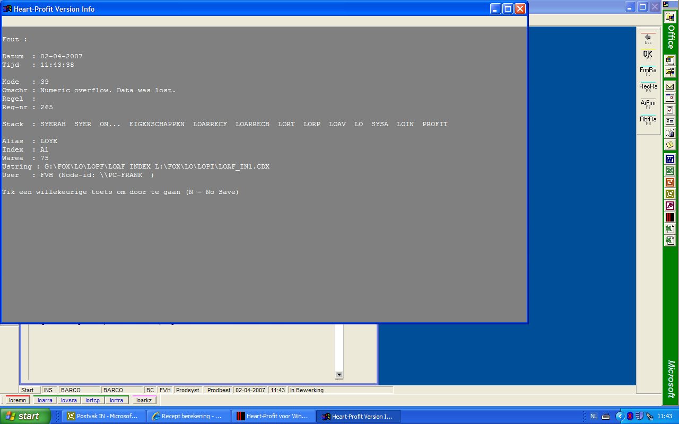Click the RbfRa F8 button
Image resolution: width=679 pixels, height=424 pixels.
click(x=648, y=121)
